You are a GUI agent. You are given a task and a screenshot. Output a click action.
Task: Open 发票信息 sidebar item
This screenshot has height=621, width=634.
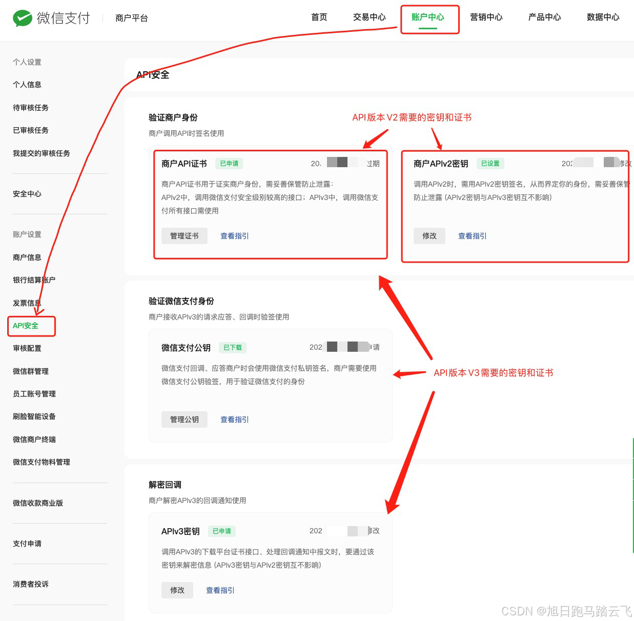[27, 303]
